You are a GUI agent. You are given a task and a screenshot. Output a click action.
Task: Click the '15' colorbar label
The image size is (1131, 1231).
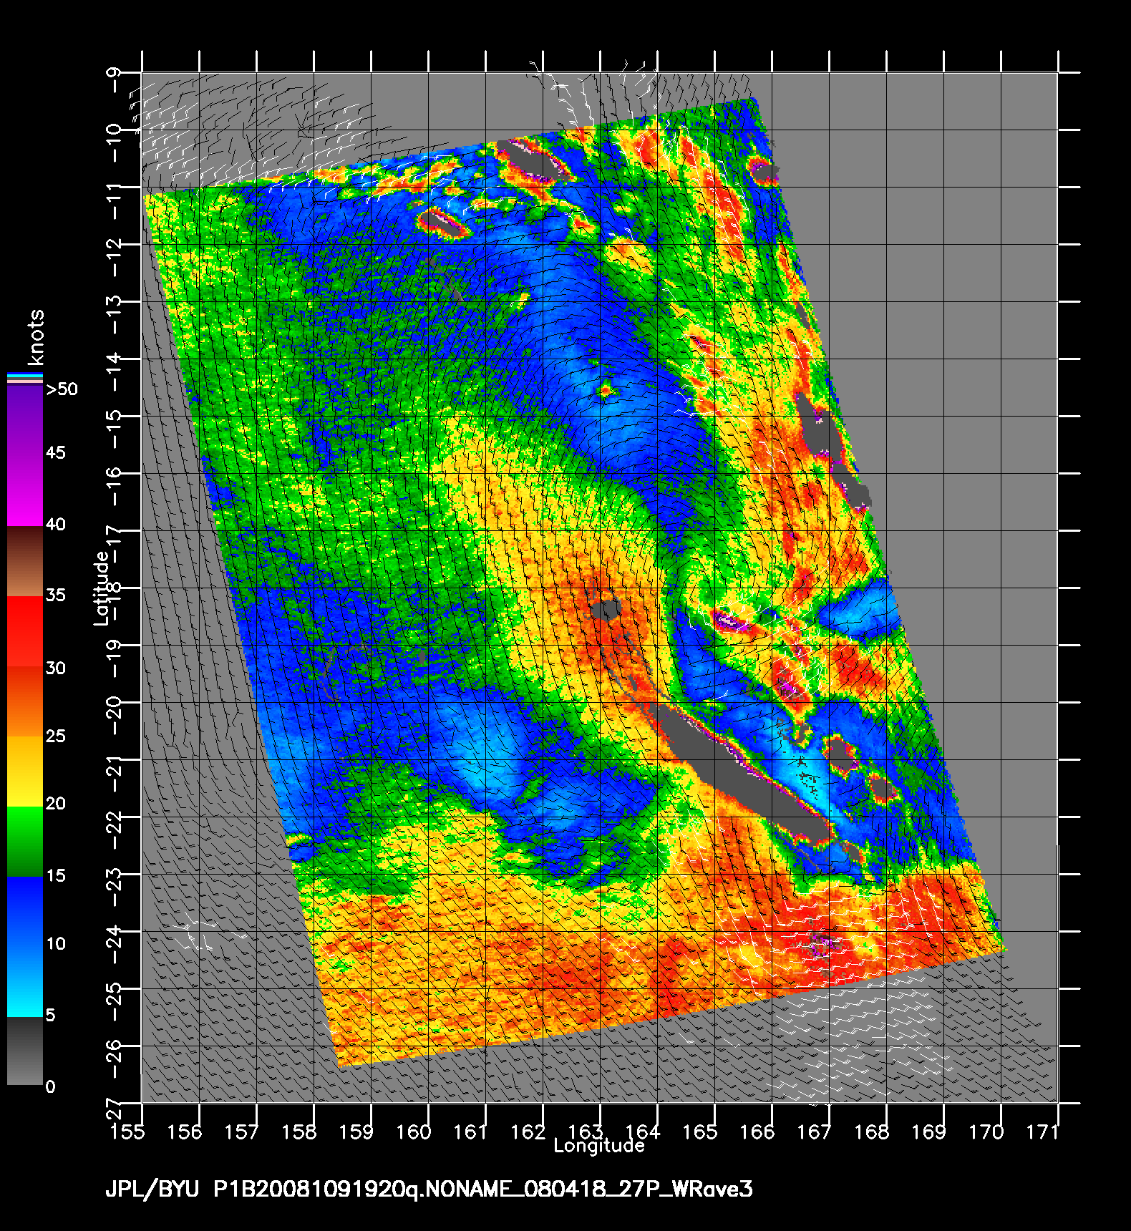point(56,876)
